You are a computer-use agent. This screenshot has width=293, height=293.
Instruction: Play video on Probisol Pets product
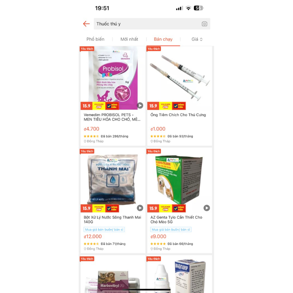click(140, 105)
